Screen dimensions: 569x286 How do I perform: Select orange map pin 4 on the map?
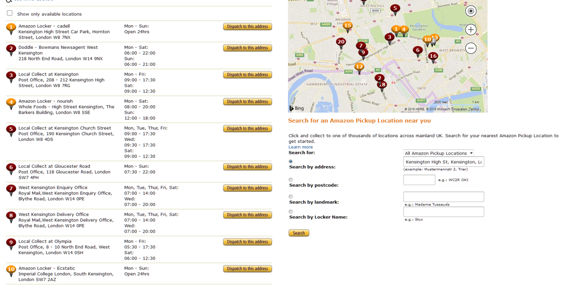tap(404, 31)
